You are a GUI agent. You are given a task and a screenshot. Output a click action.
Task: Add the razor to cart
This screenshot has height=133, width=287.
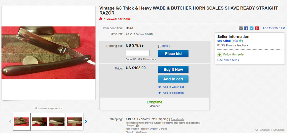[173, 79]
